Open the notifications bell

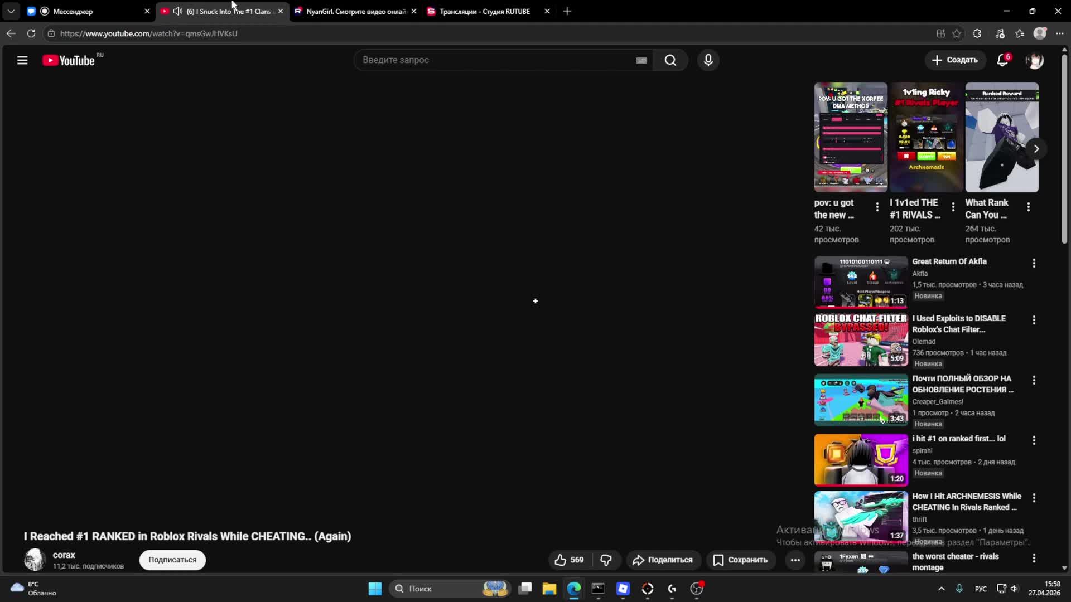(1002, 60)
